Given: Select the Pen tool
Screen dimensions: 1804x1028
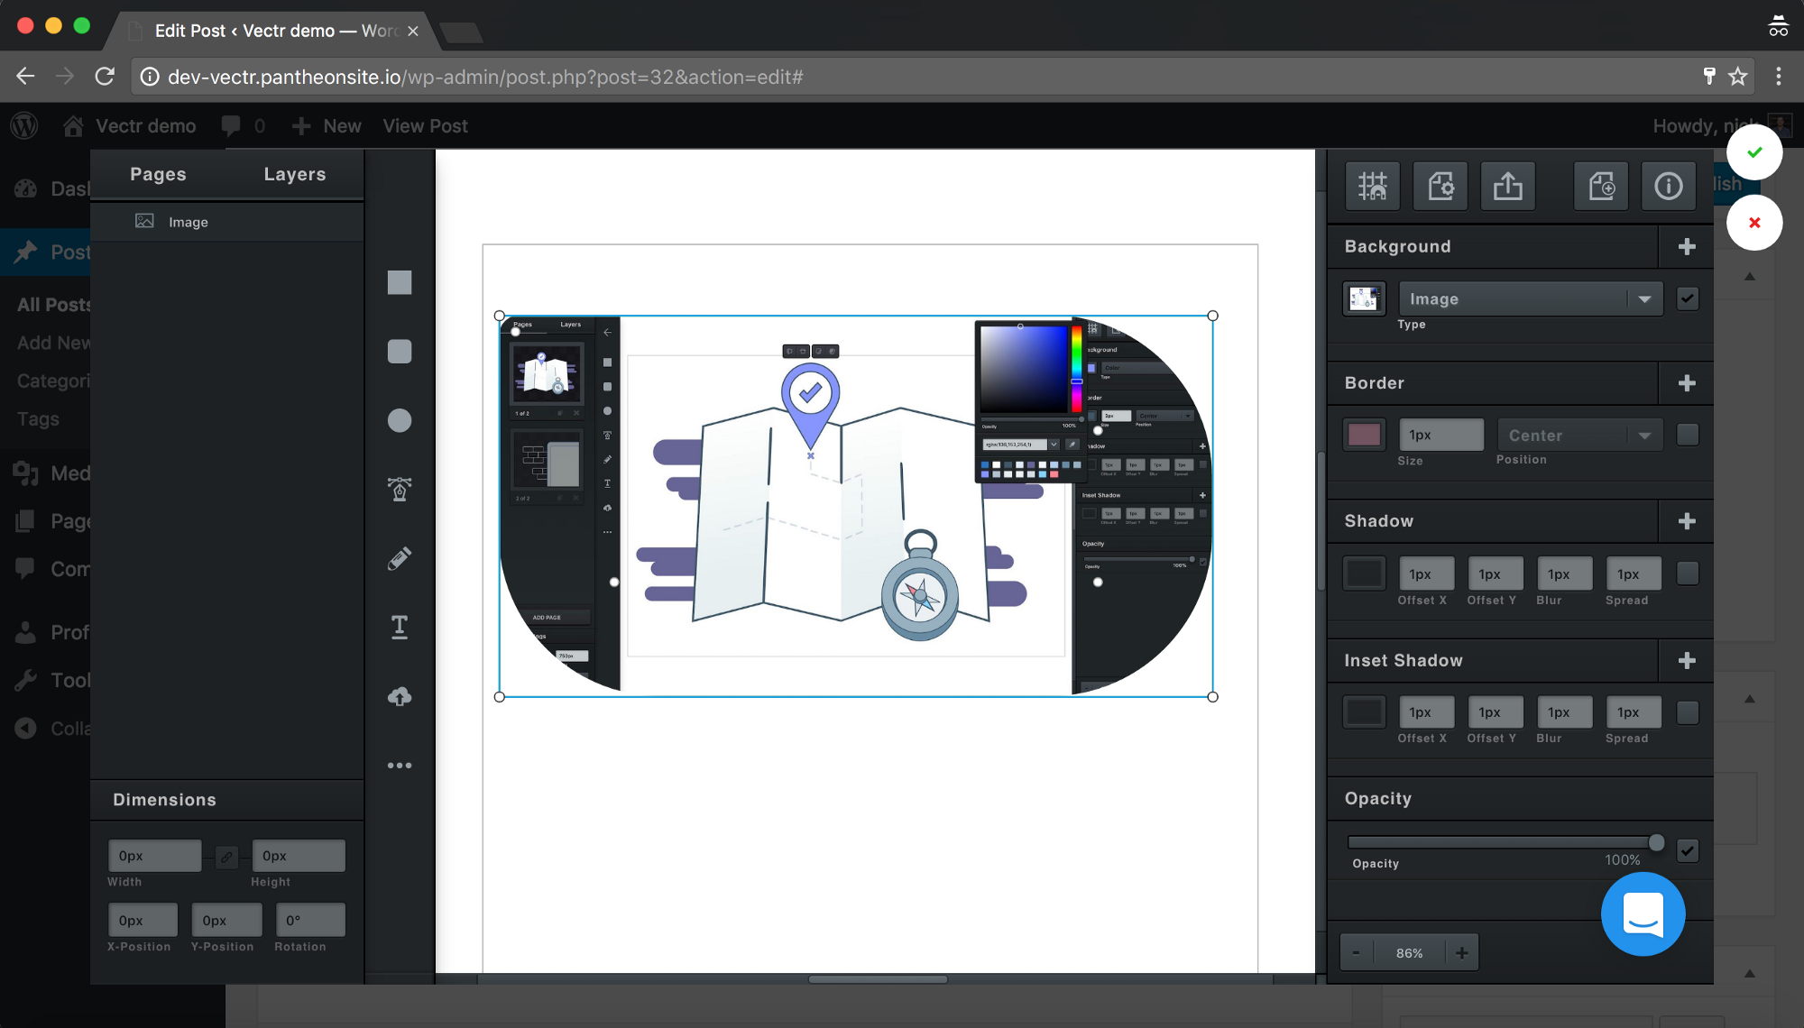Looking at the screenshot, I should [x=400, y=489].
